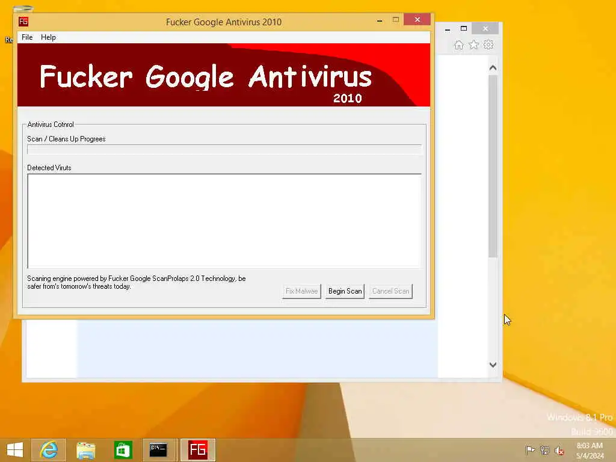
Task: Close the background browser window
Action: [485, 29]
